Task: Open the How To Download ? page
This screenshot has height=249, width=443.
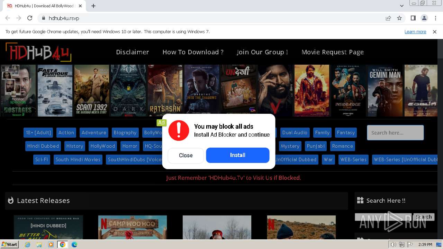Action: 193,52
